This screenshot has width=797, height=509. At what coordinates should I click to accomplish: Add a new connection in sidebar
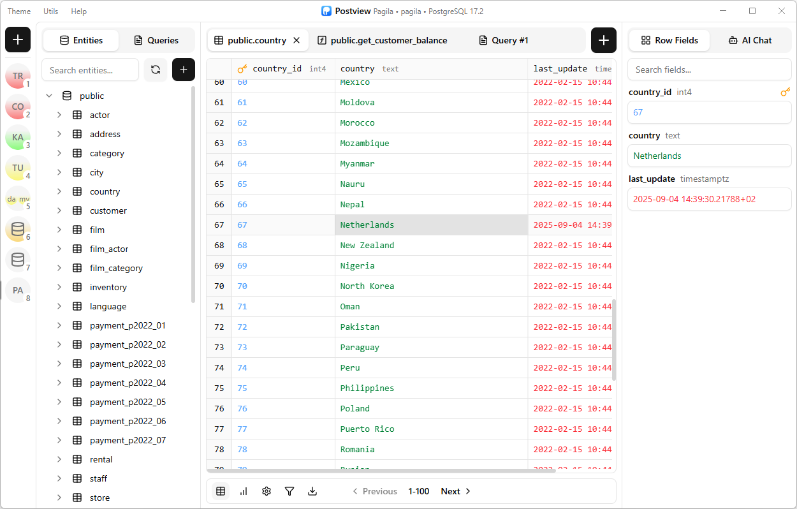tap(18, 40)
